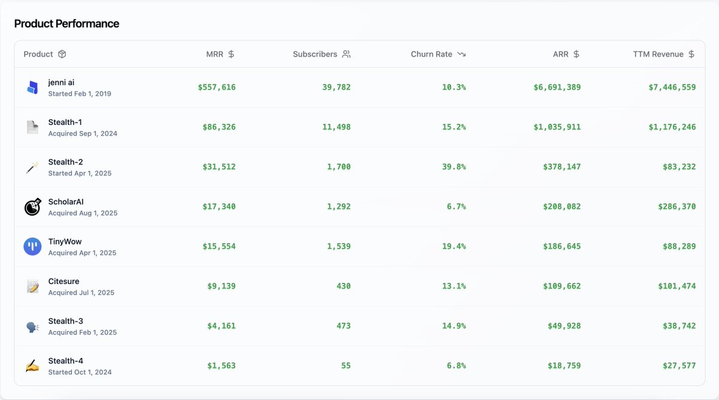Viewport: 719px width, 400px height.
Task: Click jenni ai subscribers count 39,782
Action: (337, 87)
